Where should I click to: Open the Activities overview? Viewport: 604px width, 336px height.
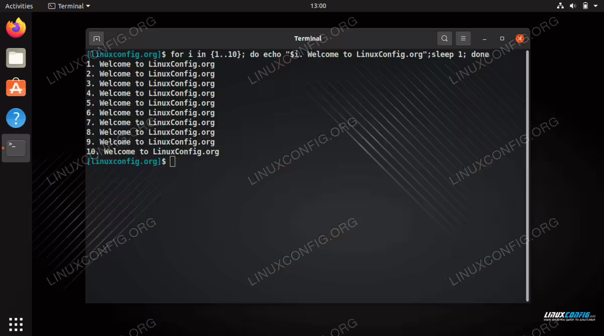pos(19,6)
